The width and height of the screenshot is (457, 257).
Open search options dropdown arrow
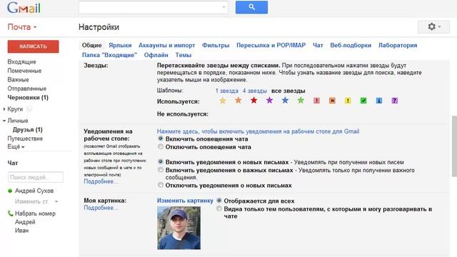click(x=224, y=7)
